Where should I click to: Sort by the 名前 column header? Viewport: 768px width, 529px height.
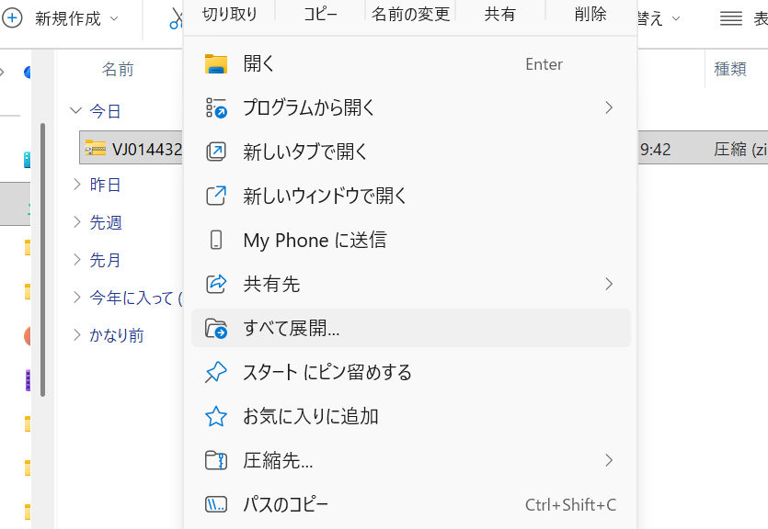[118, 69]
